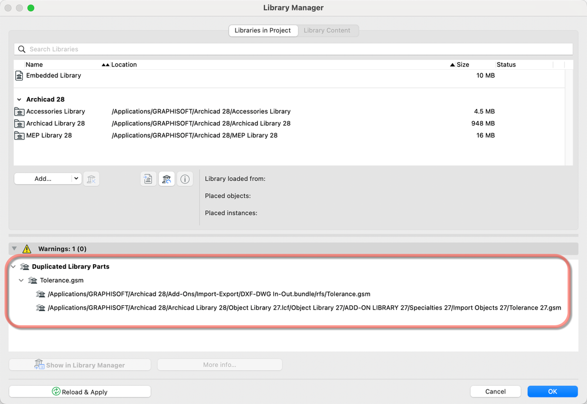Click the Placed objects: label
587x404 pixels.
[227, 196]
